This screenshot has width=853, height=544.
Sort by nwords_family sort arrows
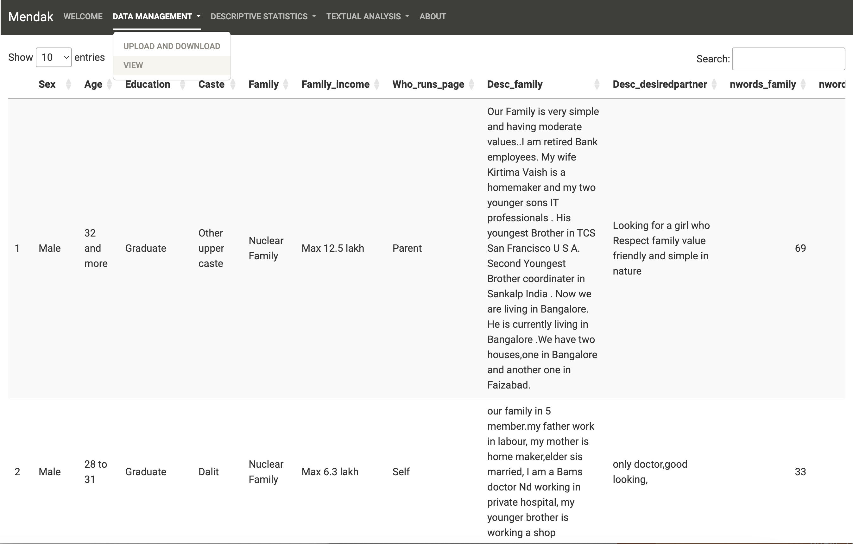coord(803,84)
